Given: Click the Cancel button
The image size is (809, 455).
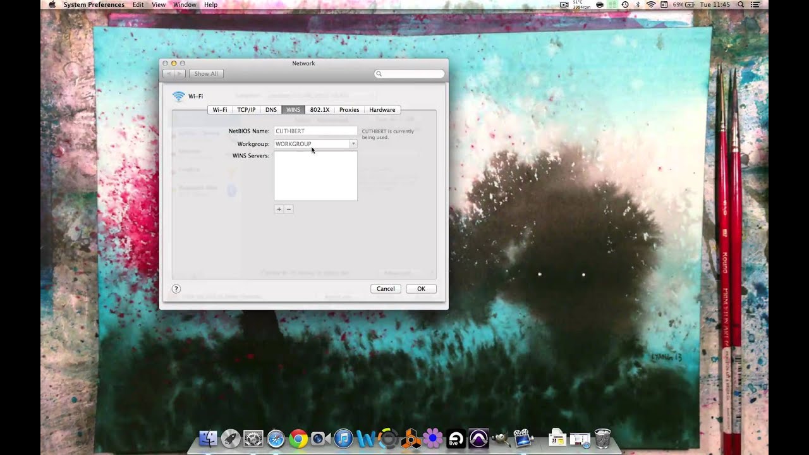Looking at the screenshot, I should (386, 289).
